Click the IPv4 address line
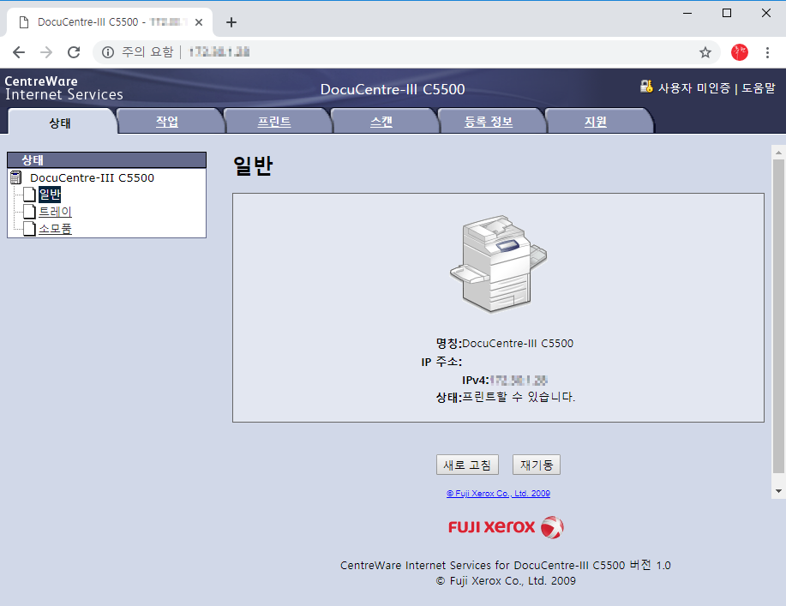The height and width of the screenshot is (606, 786). 505,380
